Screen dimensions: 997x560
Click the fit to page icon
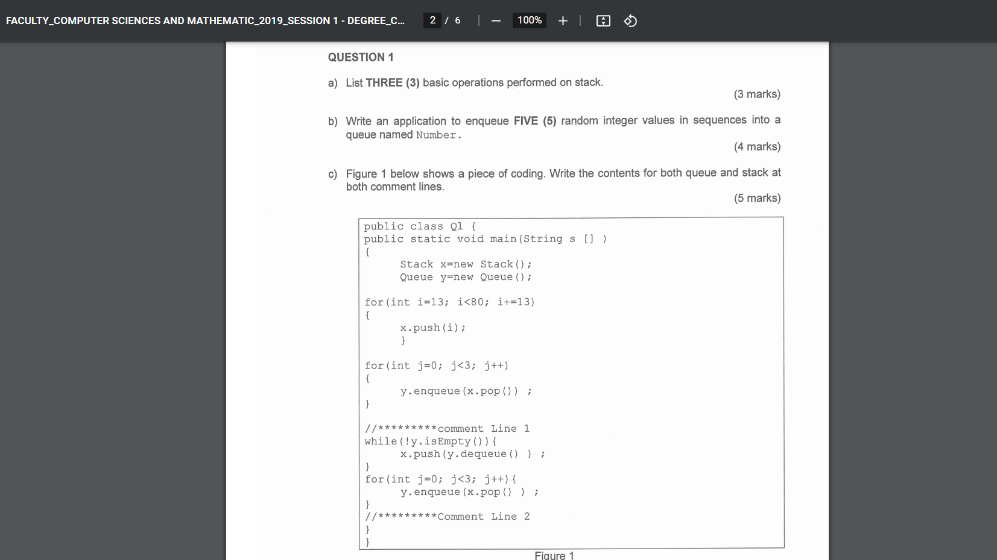tap(603, 21)
